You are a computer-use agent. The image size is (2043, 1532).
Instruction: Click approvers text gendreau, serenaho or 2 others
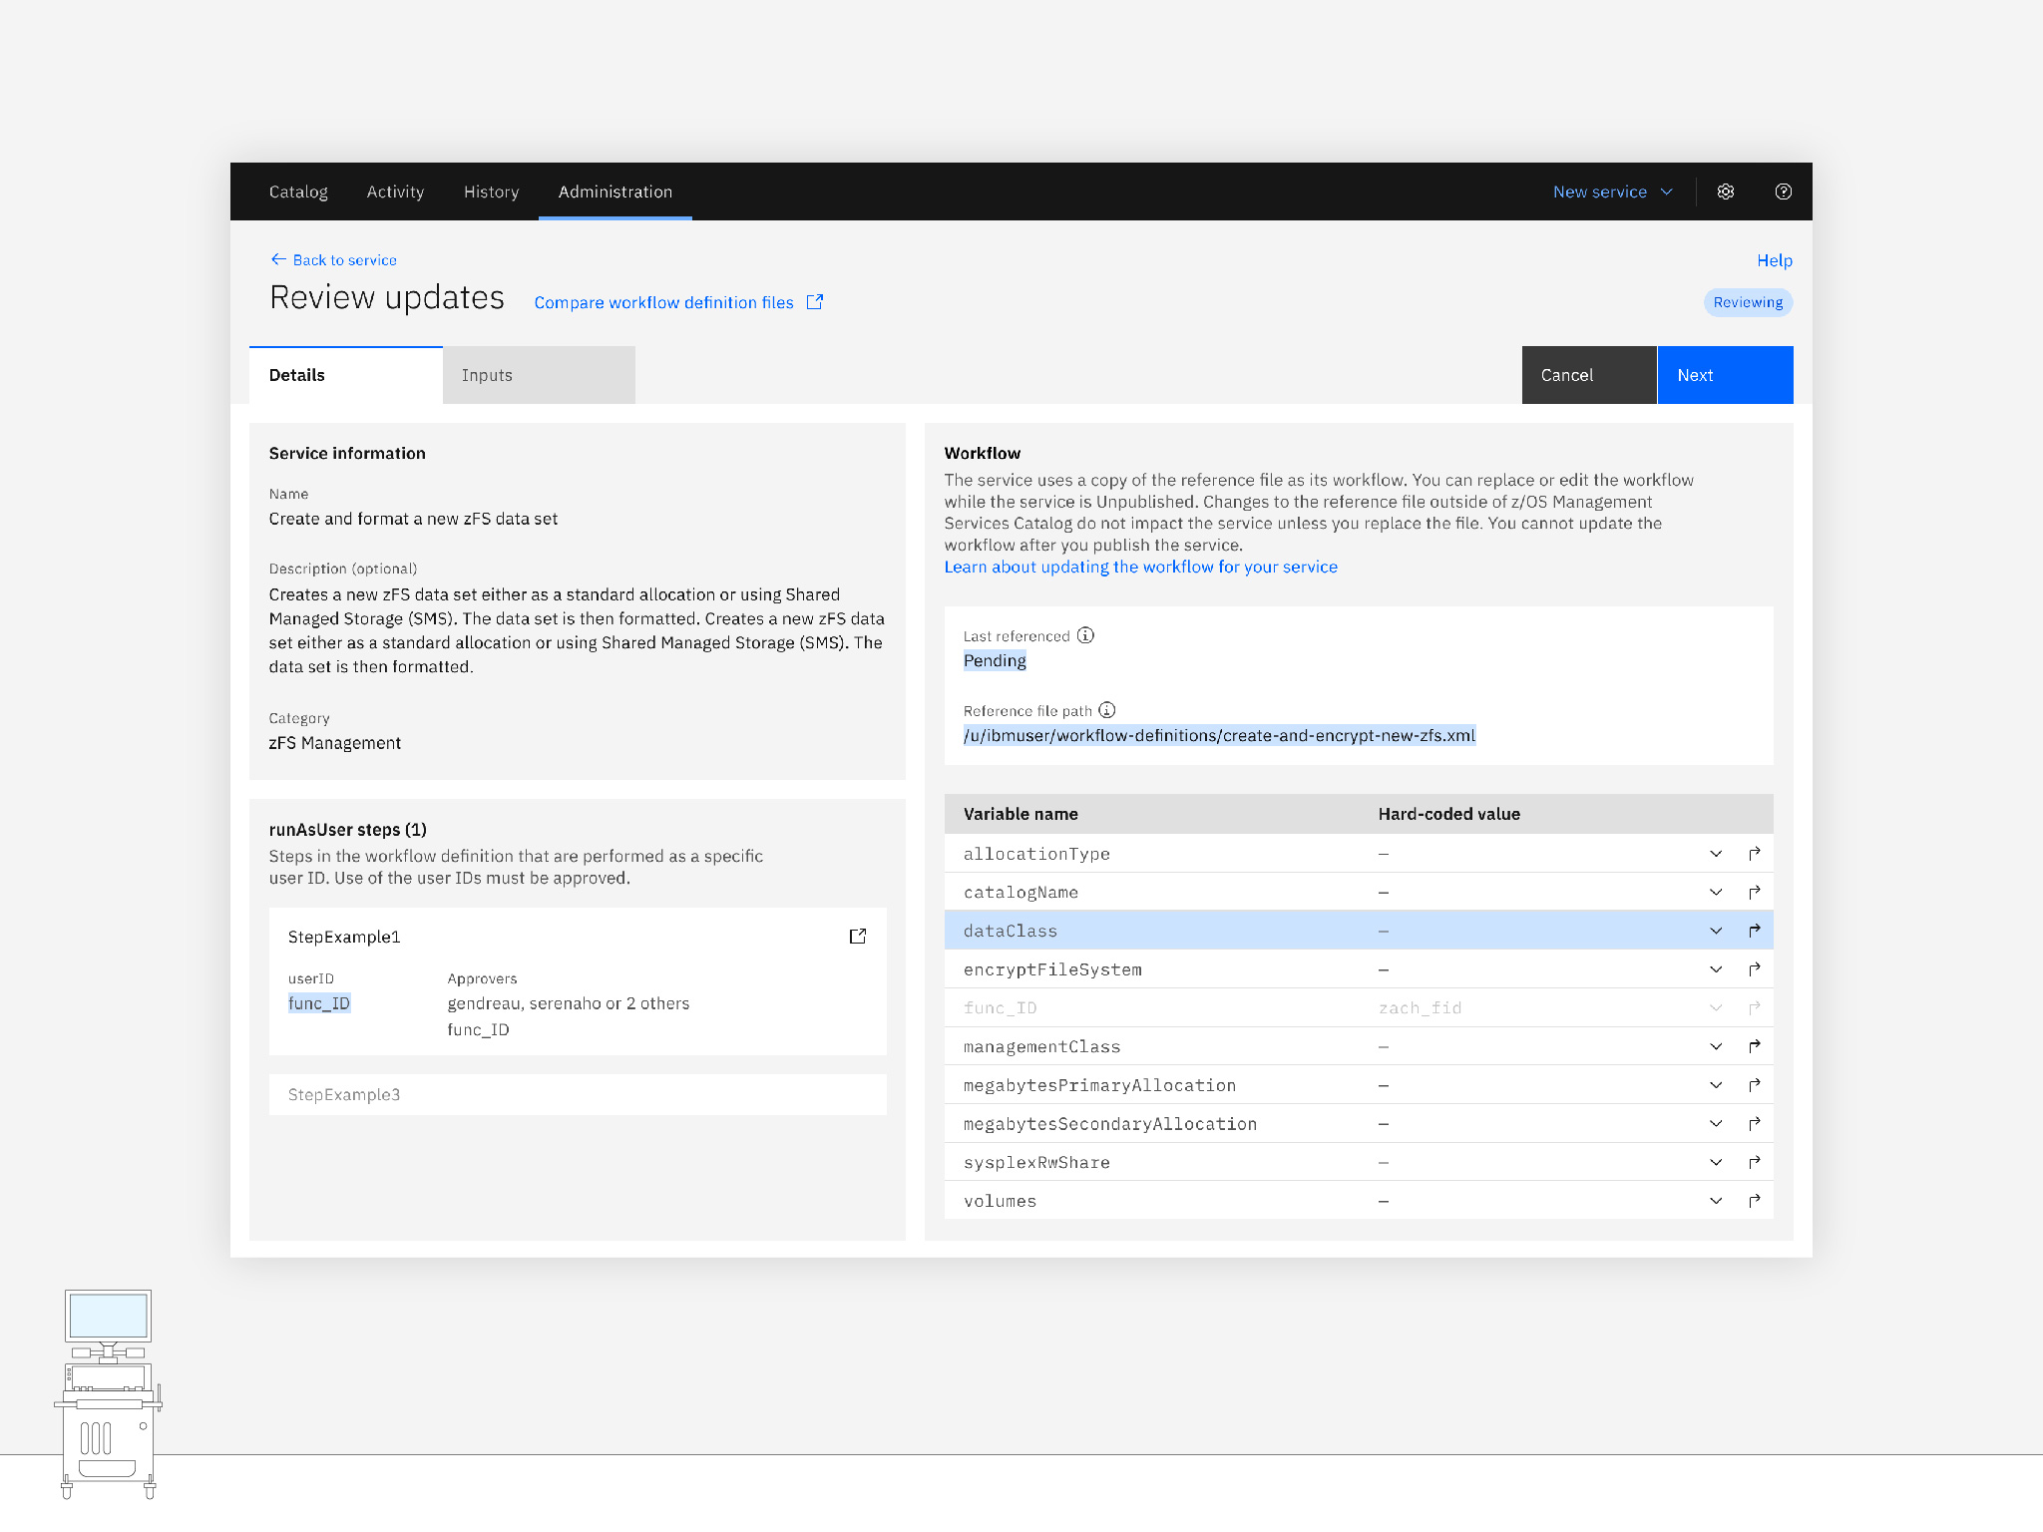pyautogui.click(x=569, y=1003)
